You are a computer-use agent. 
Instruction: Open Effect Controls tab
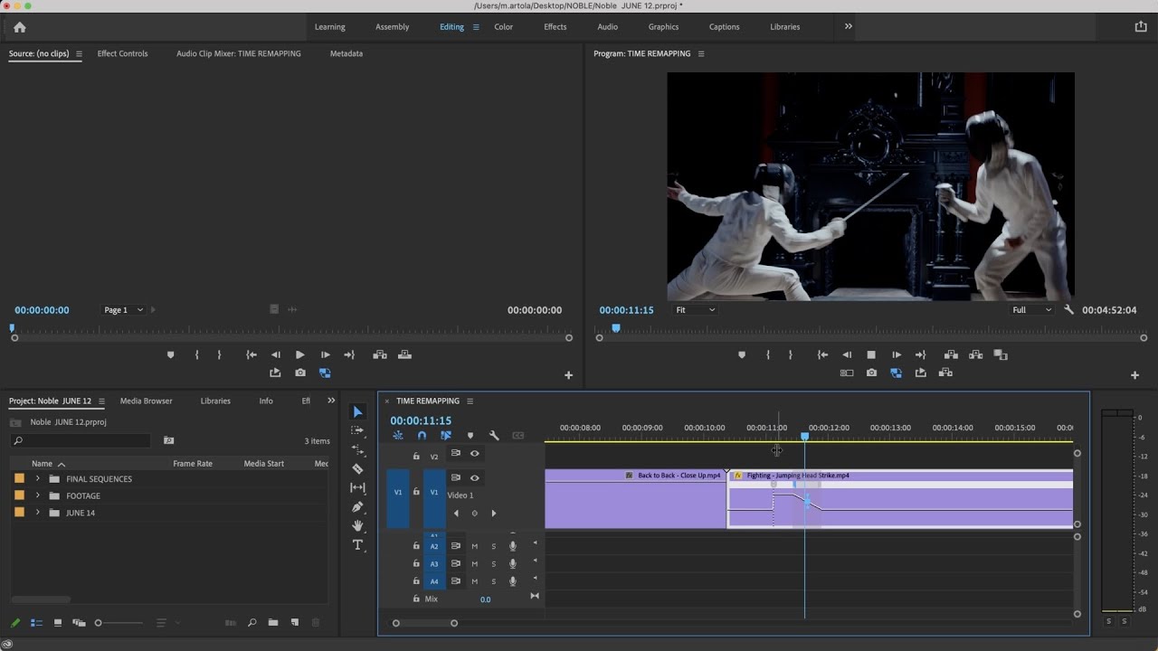[122, 53]
